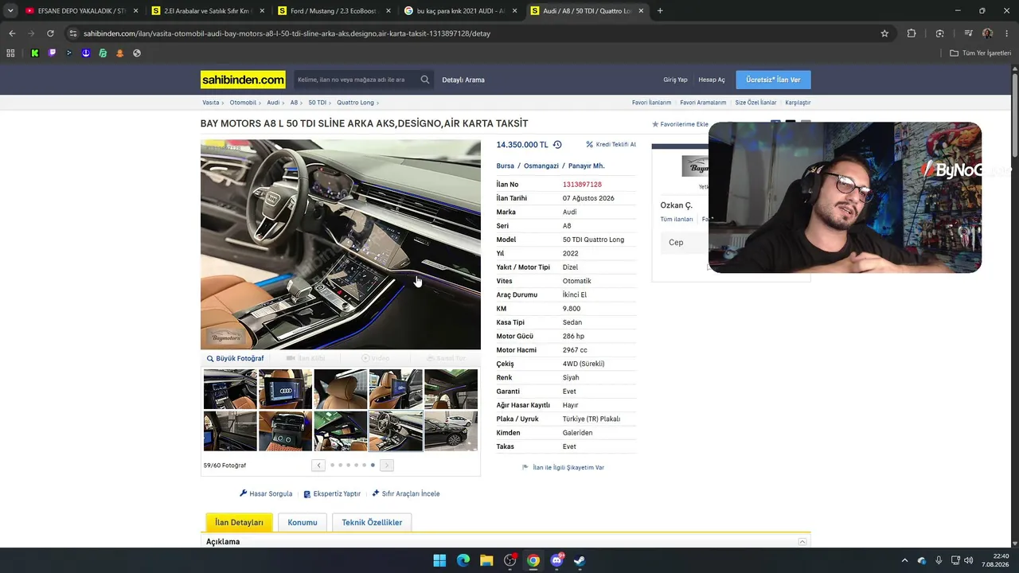This screenshot has width=1019, height=573.
Task: Open the Tüm Yer İşaretleri bookmarks folder
Action: pos(980,53)
